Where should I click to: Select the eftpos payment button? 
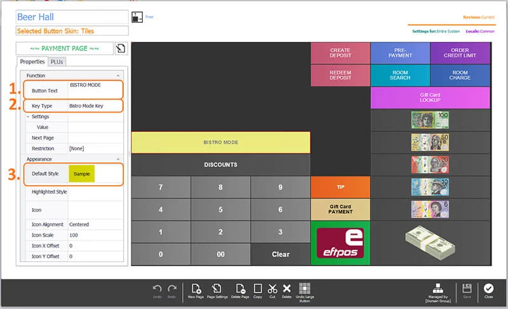point(340,243)
